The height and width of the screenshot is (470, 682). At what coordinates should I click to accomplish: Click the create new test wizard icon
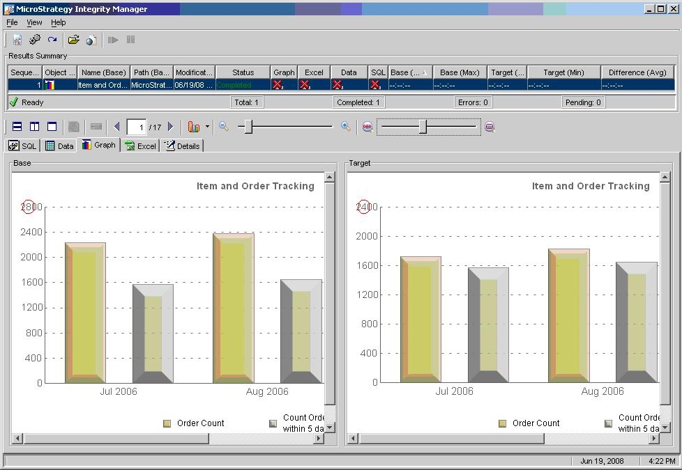[17, 40]
